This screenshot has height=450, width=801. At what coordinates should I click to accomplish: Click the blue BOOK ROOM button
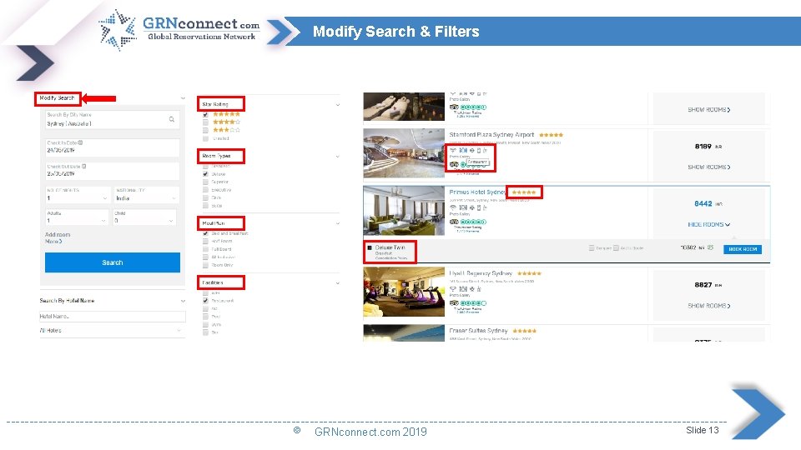[x=743, y=249]
